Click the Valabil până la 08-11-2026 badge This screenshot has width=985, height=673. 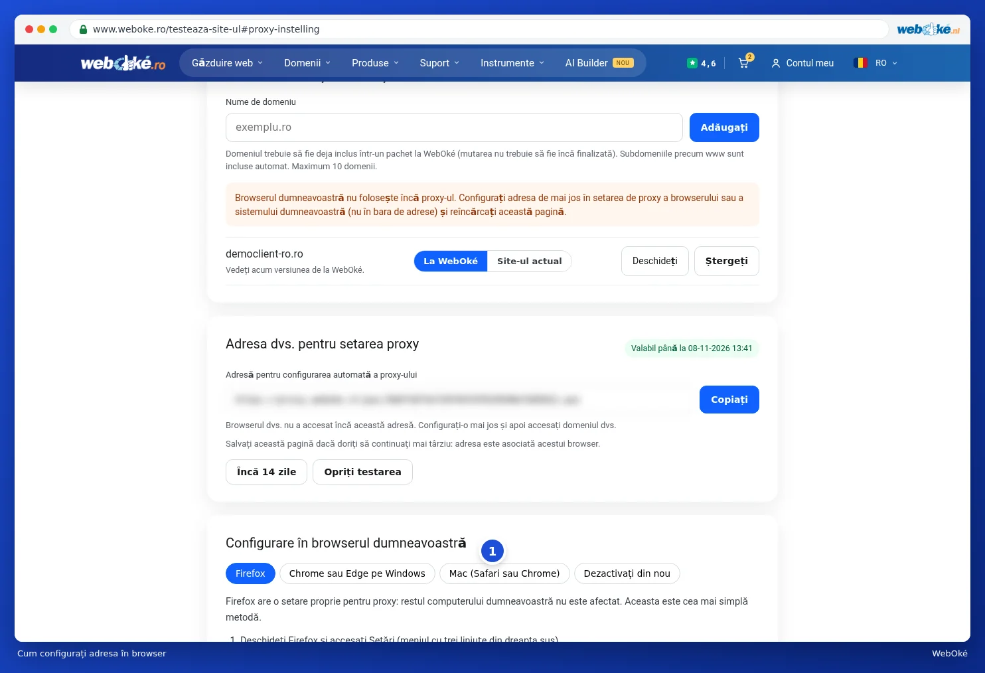click(692, 348)
